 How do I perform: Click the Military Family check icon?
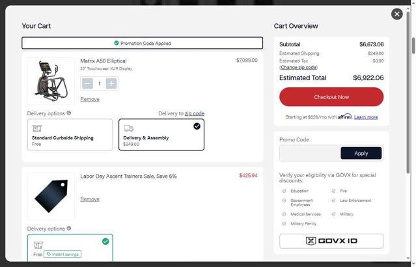[284, 224]
